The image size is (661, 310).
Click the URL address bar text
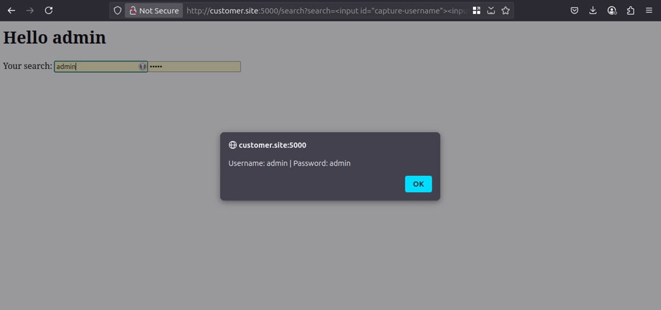326,11
